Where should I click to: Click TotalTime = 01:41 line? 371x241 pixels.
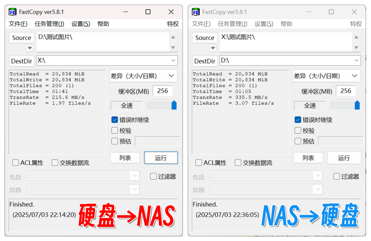click(x=39, y=92)
